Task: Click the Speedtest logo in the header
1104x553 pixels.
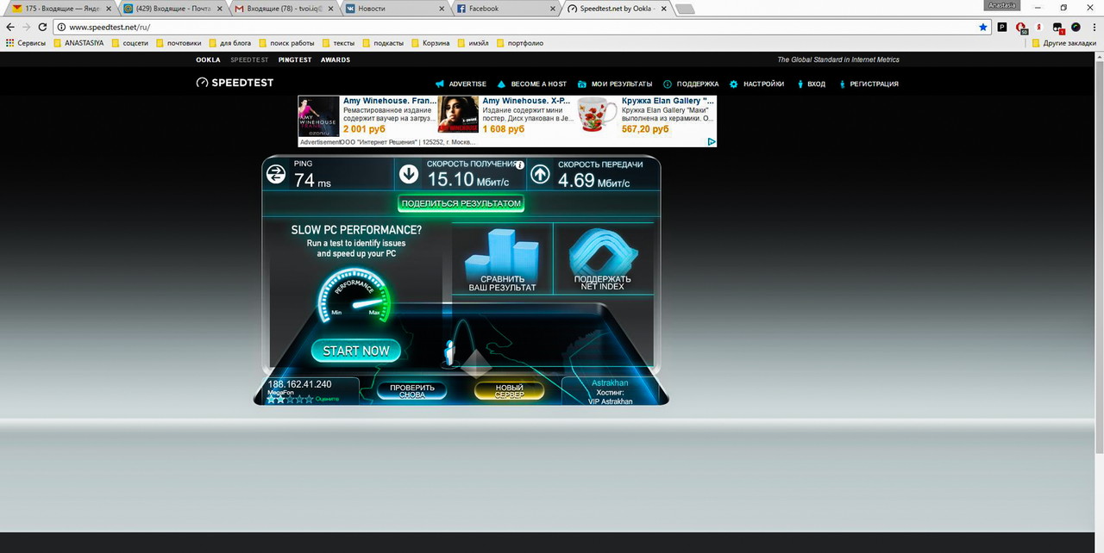Action: click(x=235, y=83)
